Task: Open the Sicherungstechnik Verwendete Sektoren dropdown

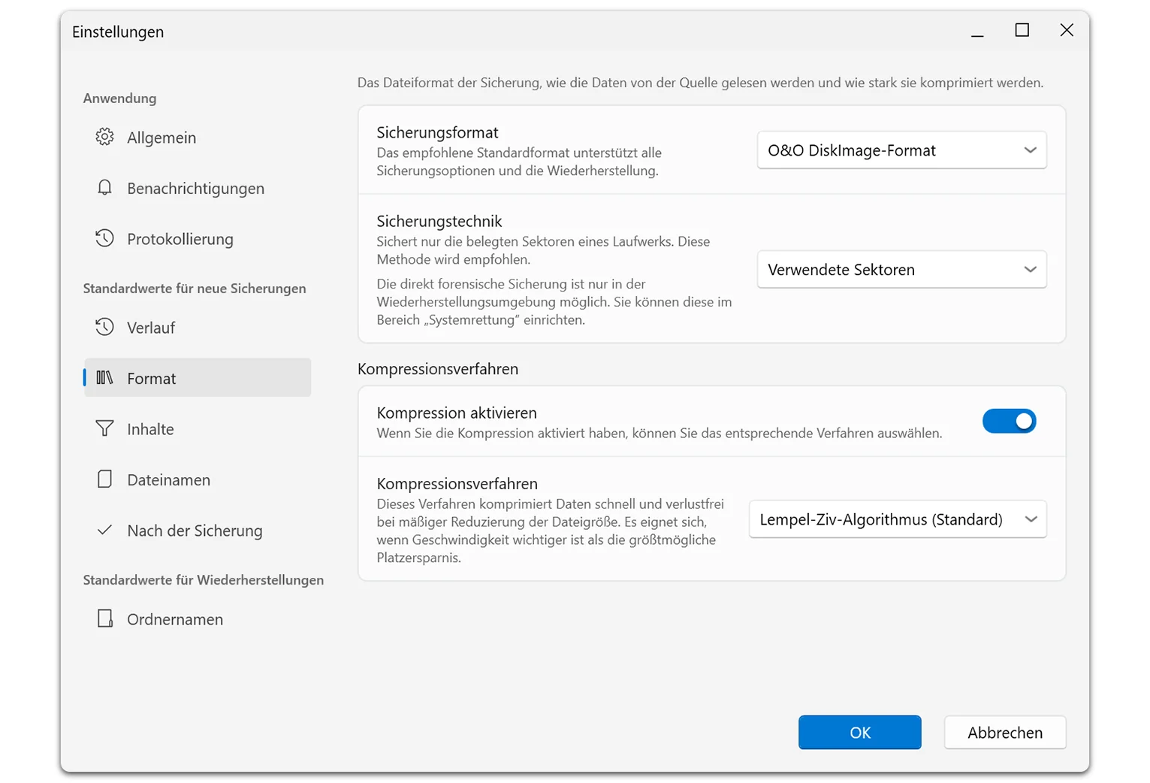Action: click(901, 270)
